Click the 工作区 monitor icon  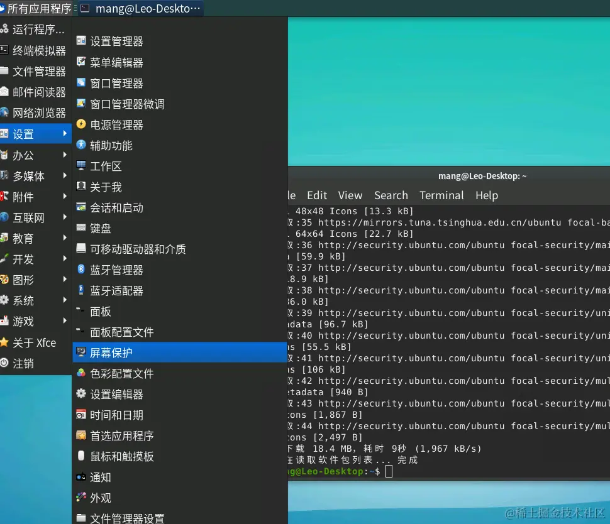(81, 166)
